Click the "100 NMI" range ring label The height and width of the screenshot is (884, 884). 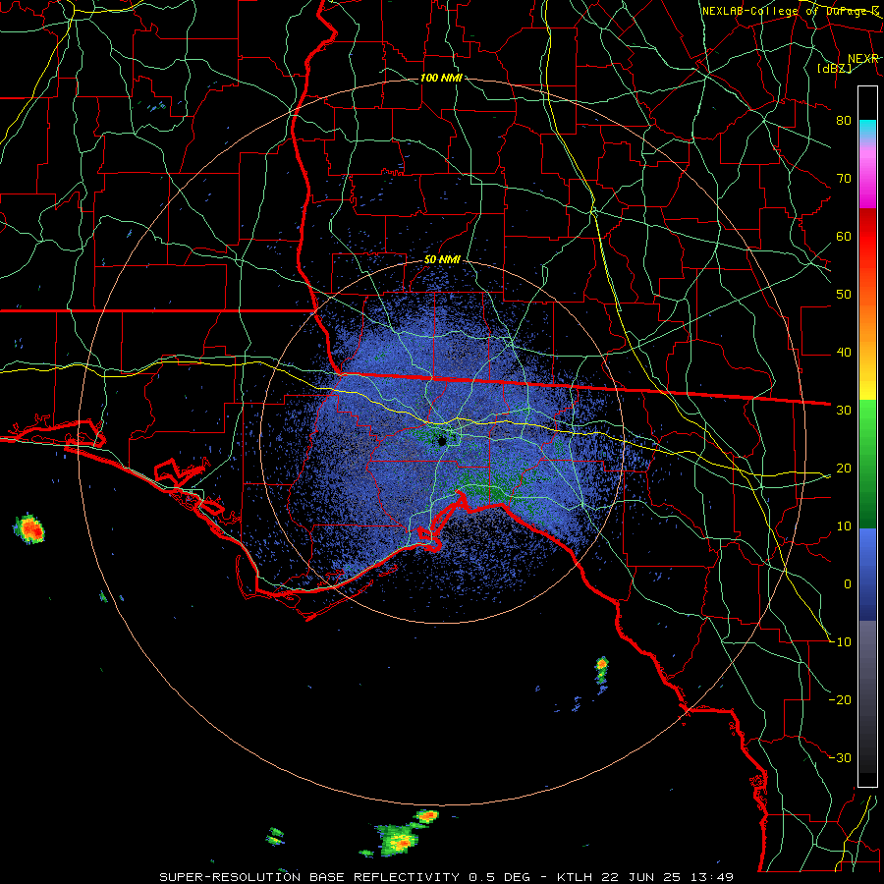[441, 78]
